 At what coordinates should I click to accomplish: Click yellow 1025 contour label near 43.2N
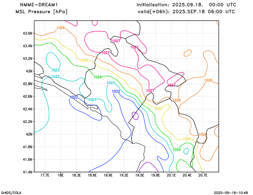(x=84, y=60)
